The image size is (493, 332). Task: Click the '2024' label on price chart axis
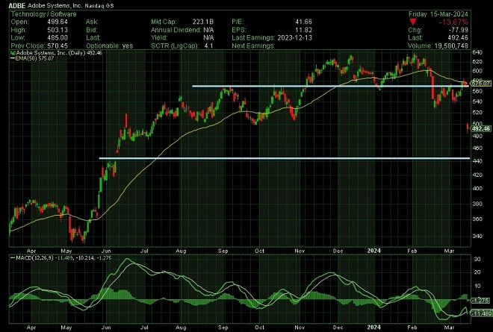point(373,251)
